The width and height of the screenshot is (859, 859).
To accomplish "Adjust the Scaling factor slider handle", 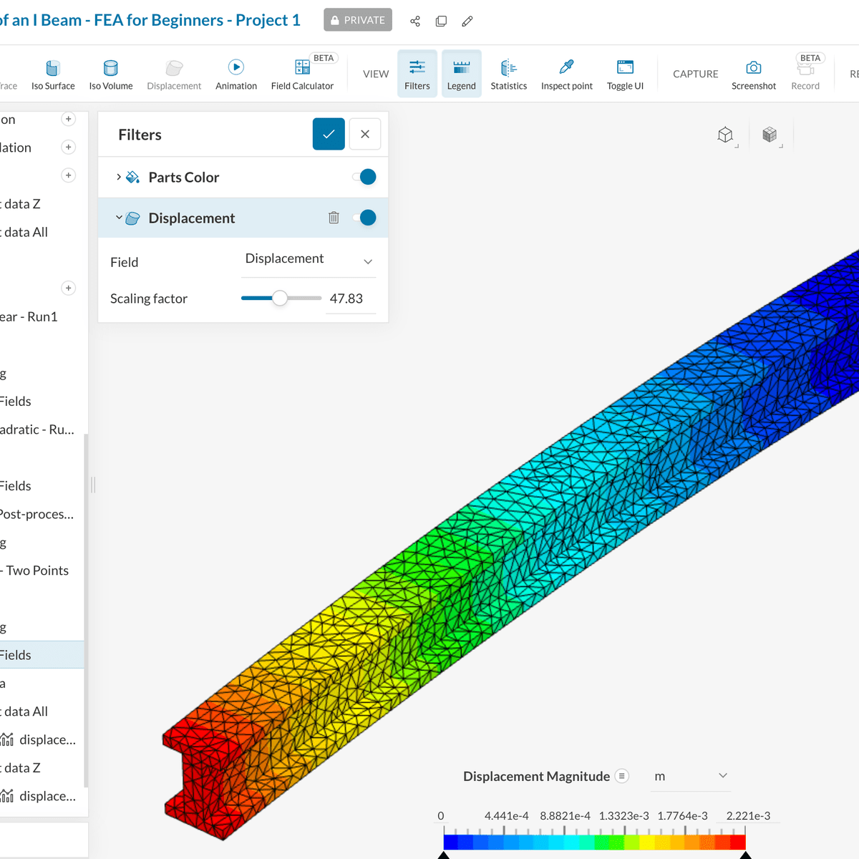I will 280,299.
